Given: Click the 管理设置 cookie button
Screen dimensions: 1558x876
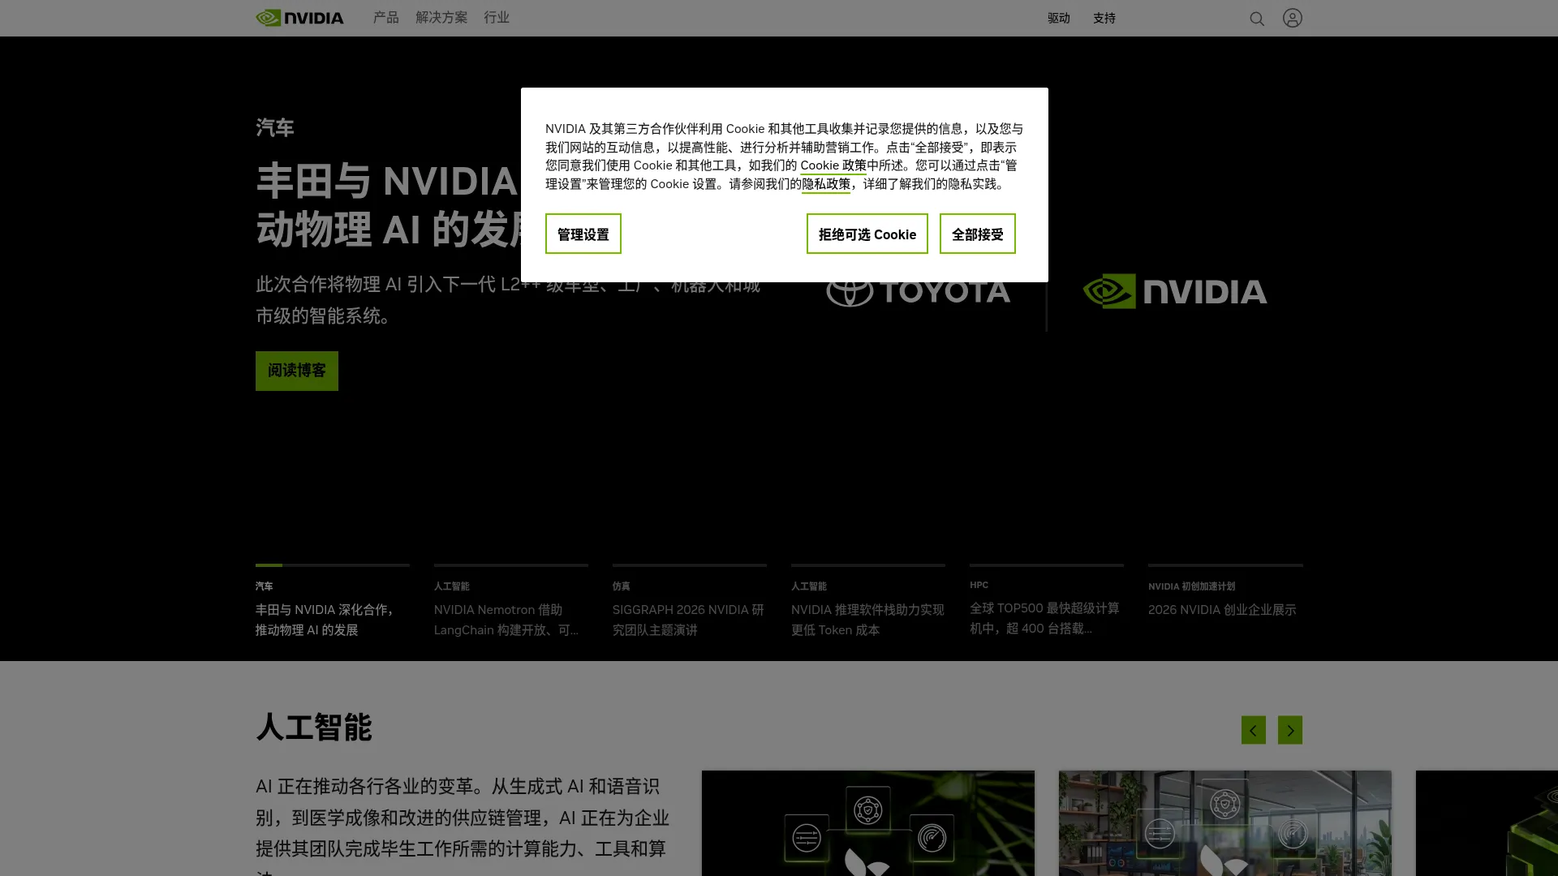Looking at the screenshot, I should point(583,234).
